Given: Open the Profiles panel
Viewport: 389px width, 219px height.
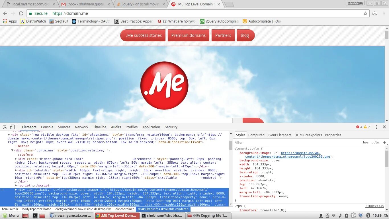Looking at the screenshot, I should pyautogui.click(x=132, y=127).
